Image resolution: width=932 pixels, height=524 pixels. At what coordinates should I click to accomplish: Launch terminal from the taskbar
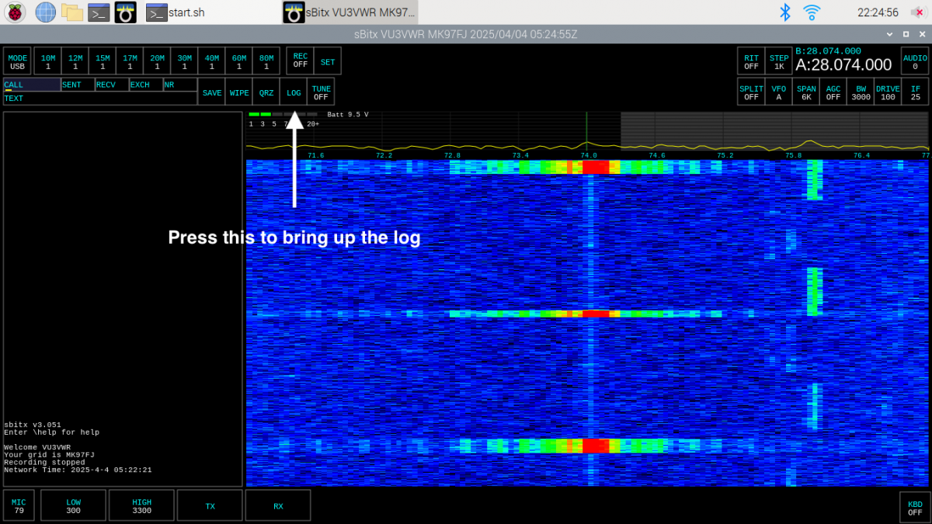pos(99,12)
